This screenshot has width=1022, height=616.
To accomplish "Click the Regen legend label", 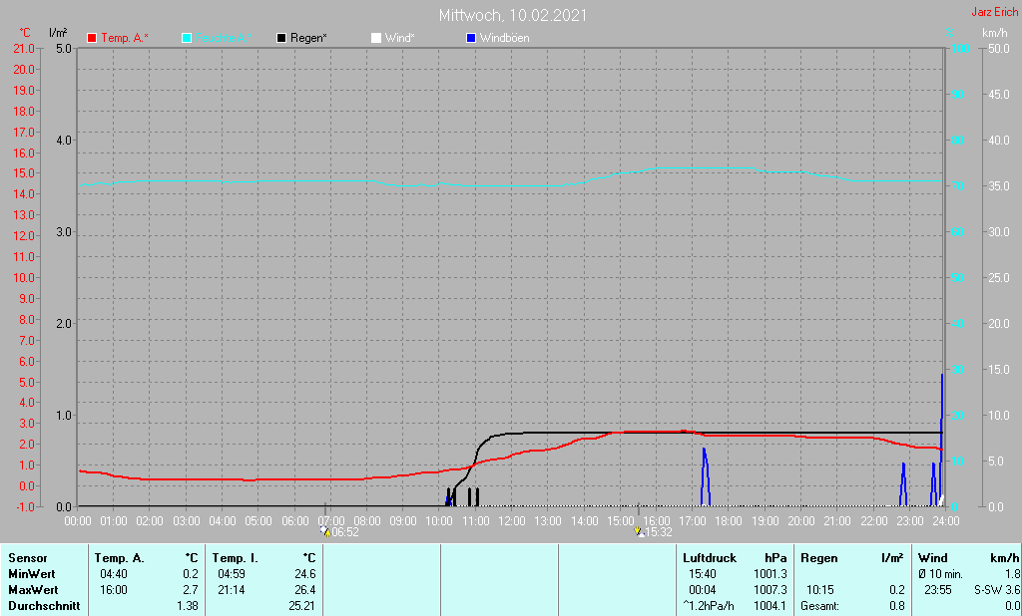I will tap(308, 38).
